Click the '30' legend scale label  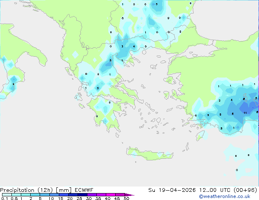point(89,198)
